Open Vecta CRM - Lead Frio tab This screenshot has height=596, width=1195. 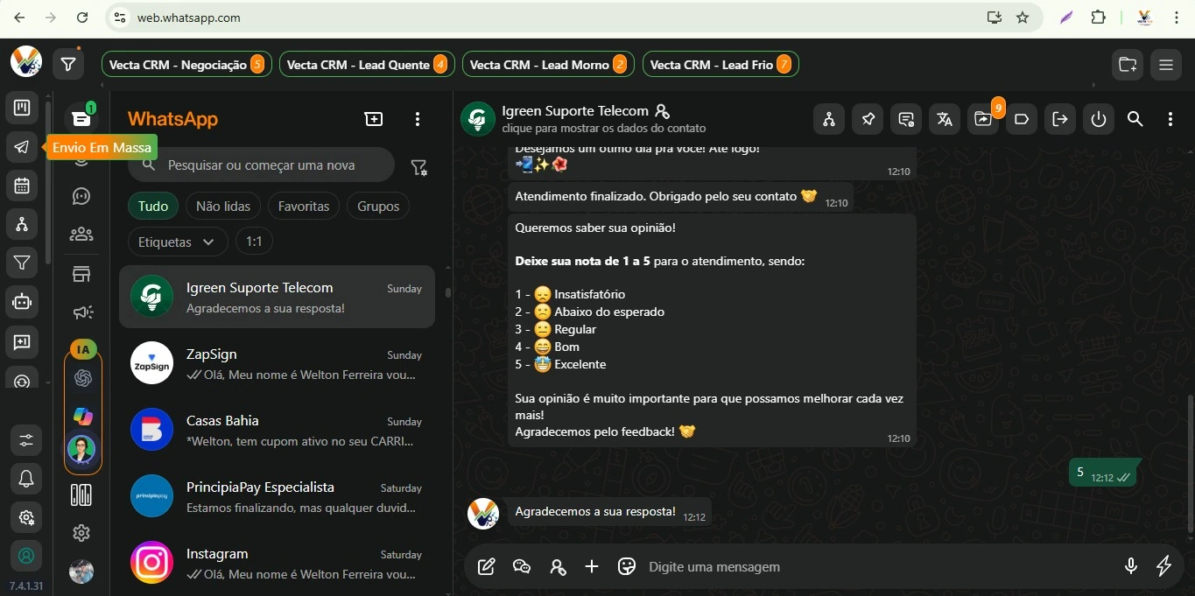(x=721, y=65)
